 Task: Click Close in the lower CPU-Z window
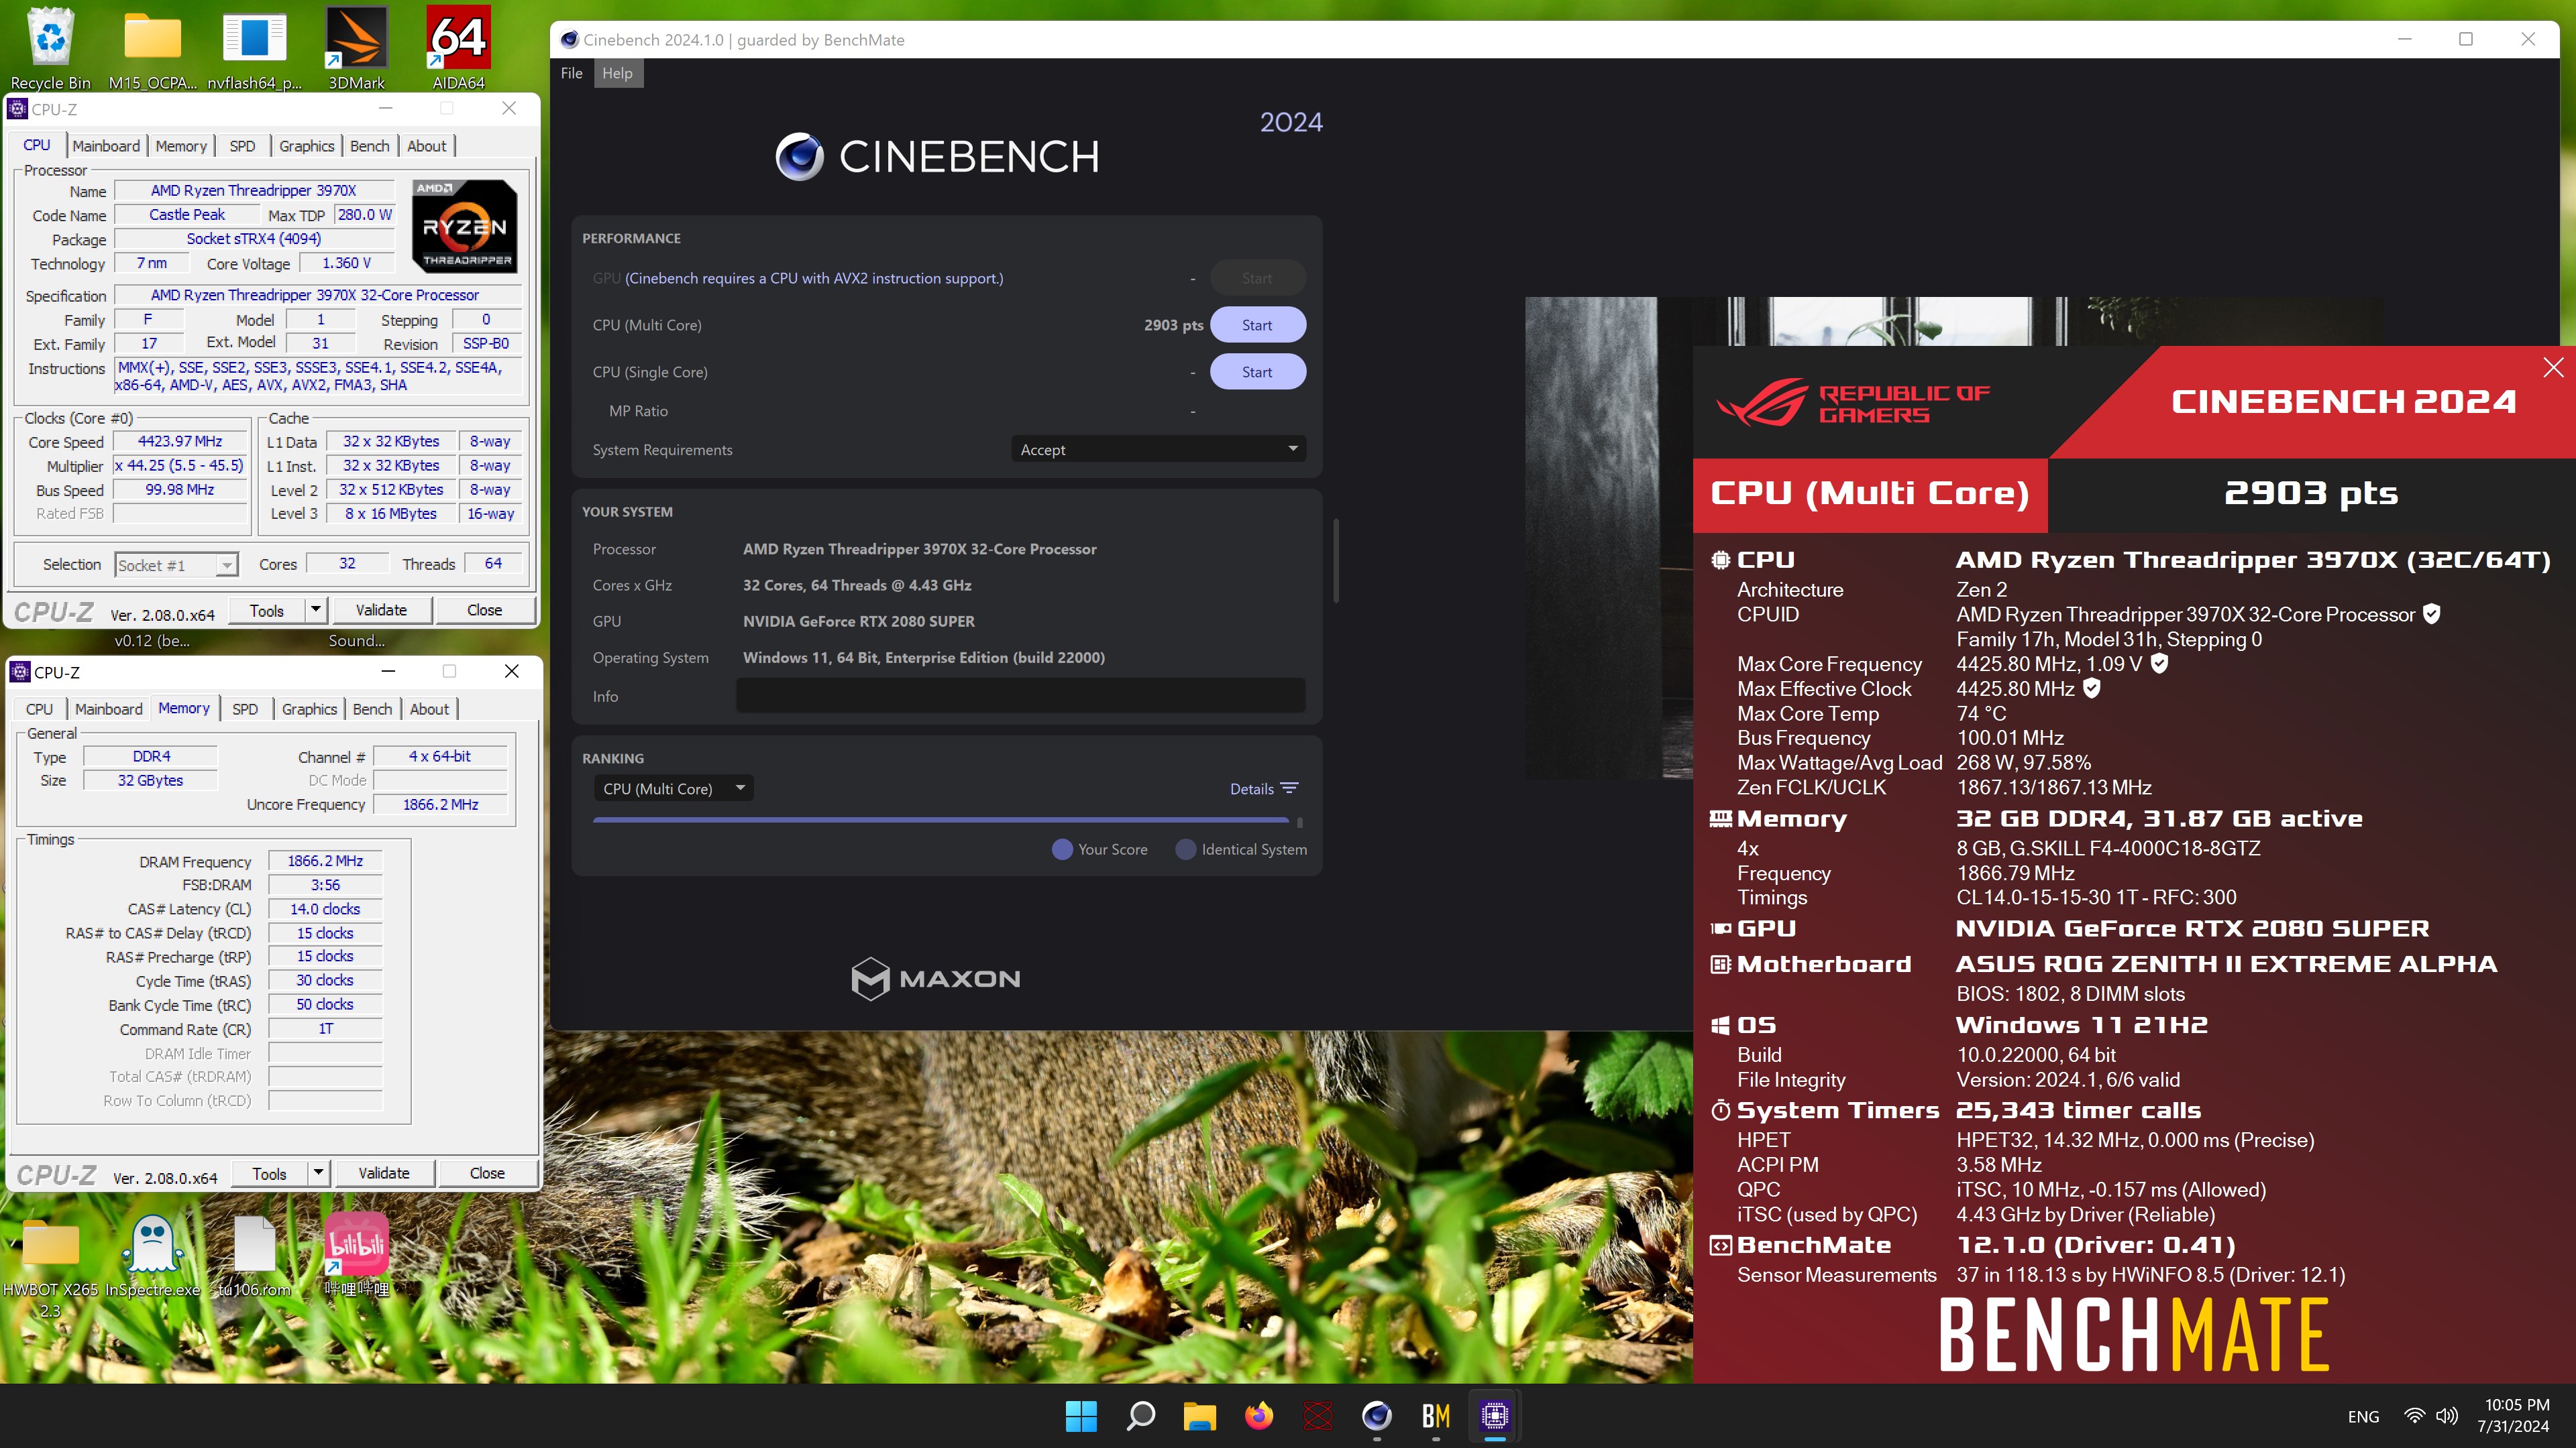pos(487,1173)
